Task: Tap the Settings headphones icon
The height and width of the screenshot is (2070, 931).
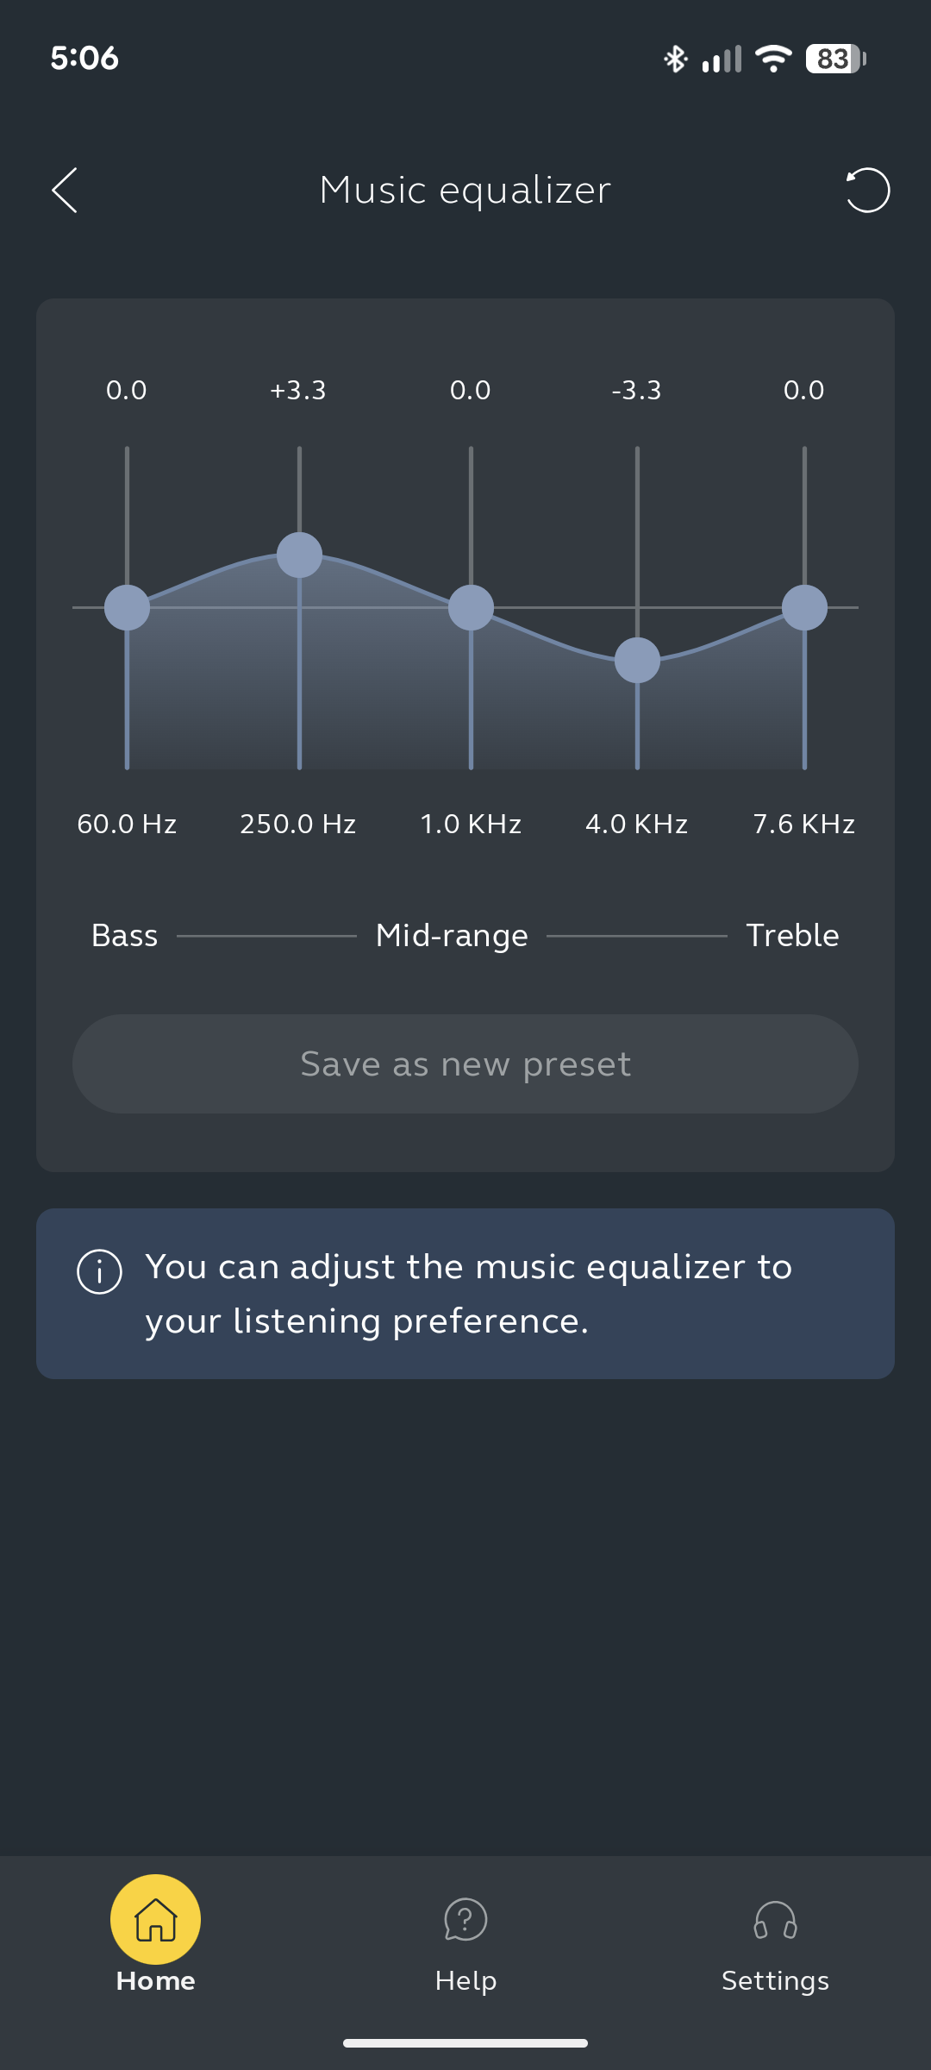Action: pos(775,1920)
